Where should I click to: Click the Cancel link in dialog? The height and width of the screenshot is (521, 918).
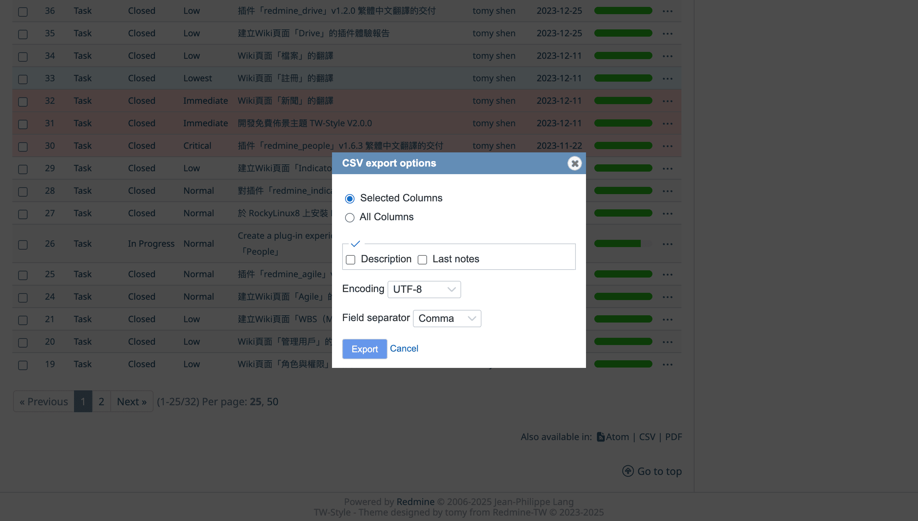click(x=404, y=349)
